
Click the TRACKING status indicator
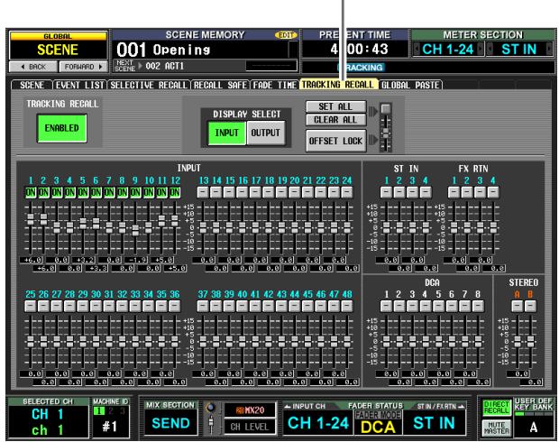pyautogui.click(x=360, y=68)
